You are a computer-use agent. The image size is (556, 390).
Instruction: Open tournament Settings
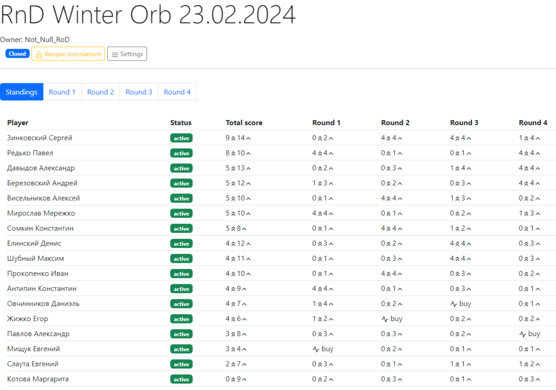(127, 54)
